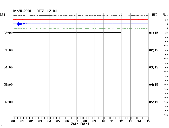169x128 pixels.
Task: Click minute 05 on the time axis
Action: tap(58, 121)
